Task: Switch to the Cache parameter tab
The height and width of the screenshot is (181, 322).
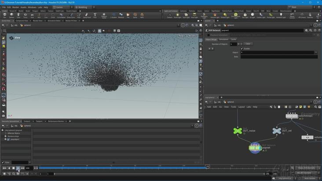Action: tap(233, 40)
